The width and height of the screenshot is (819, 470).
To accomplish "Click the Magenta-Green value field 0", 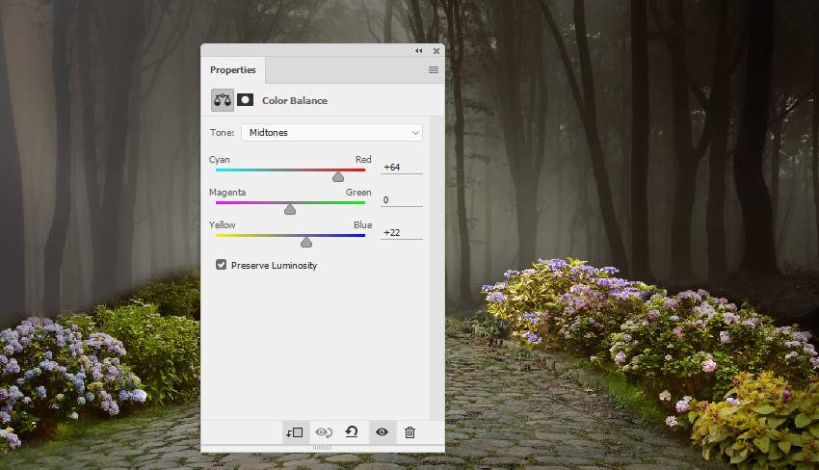I will pos(401,200).
